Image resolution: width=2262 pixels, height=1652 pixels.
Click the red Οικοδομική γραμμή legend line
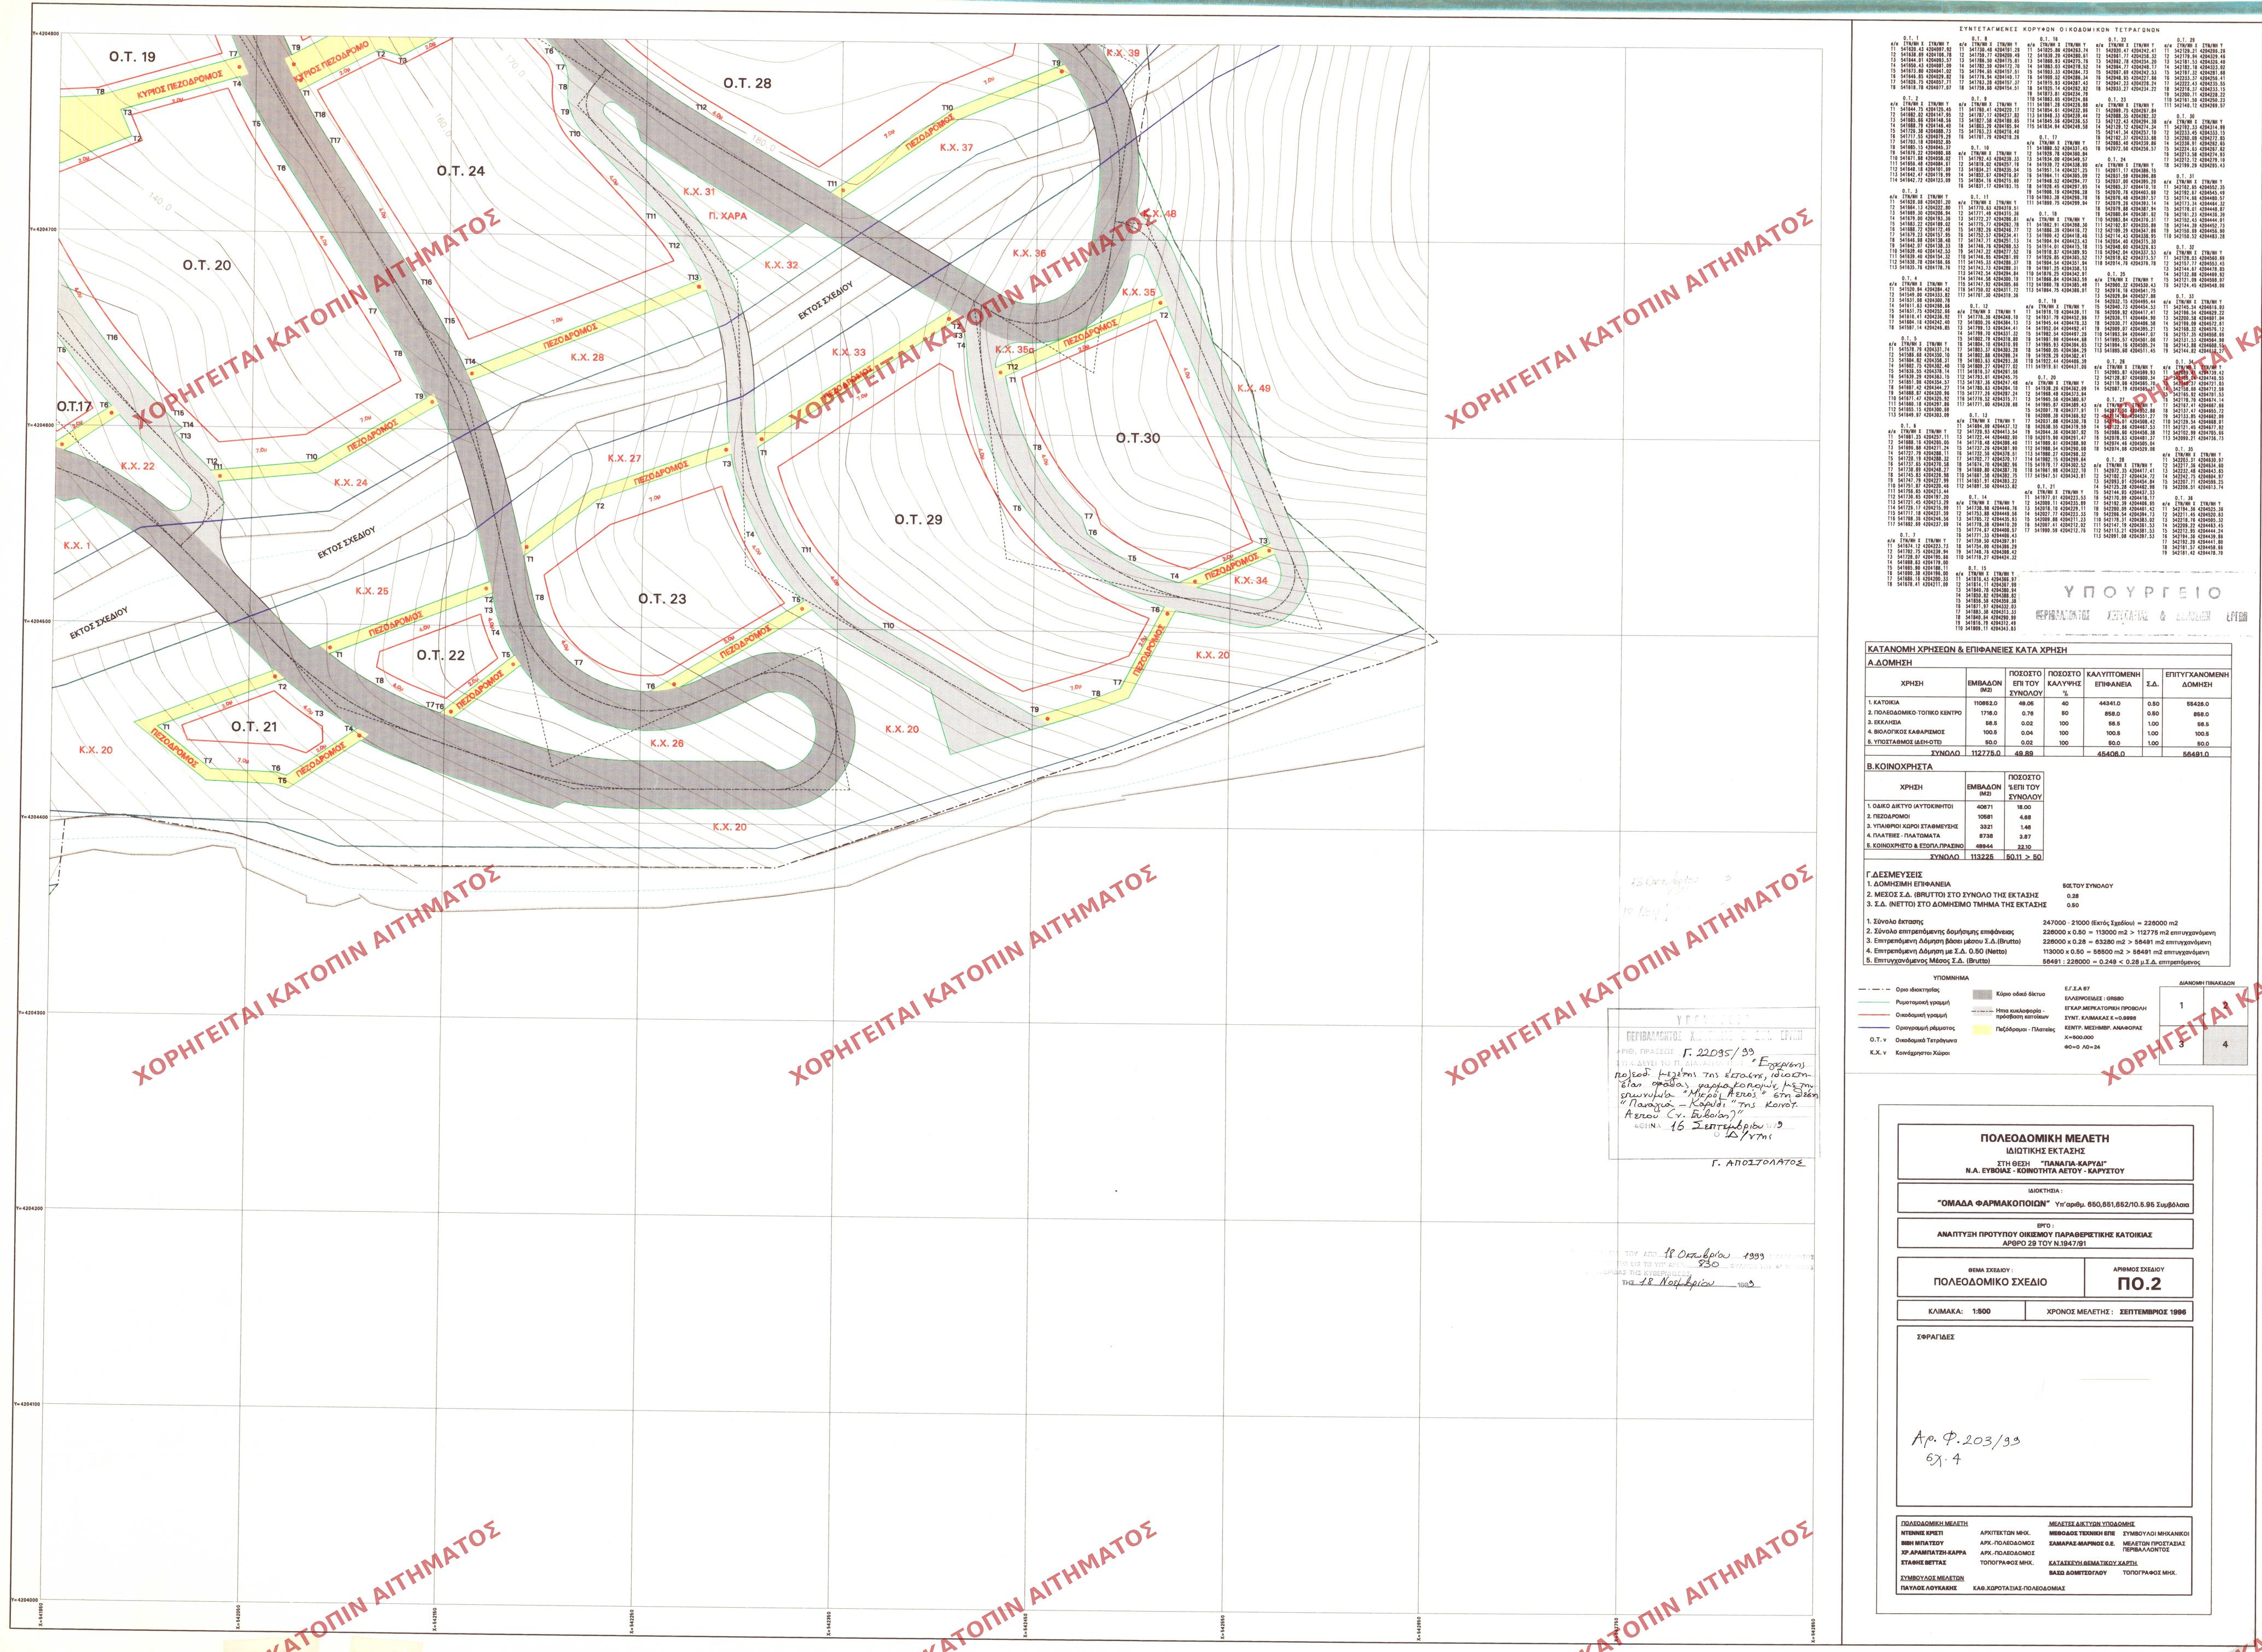tap(1875, 1015)
